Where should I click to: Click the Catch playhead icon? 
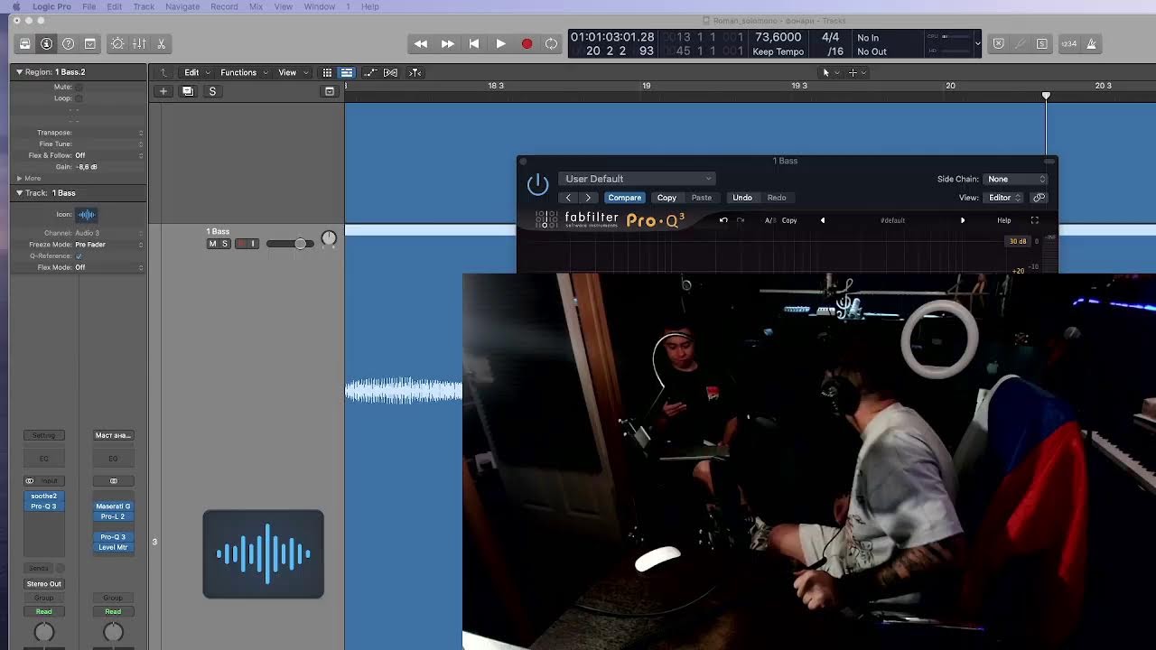pos(415,72)
